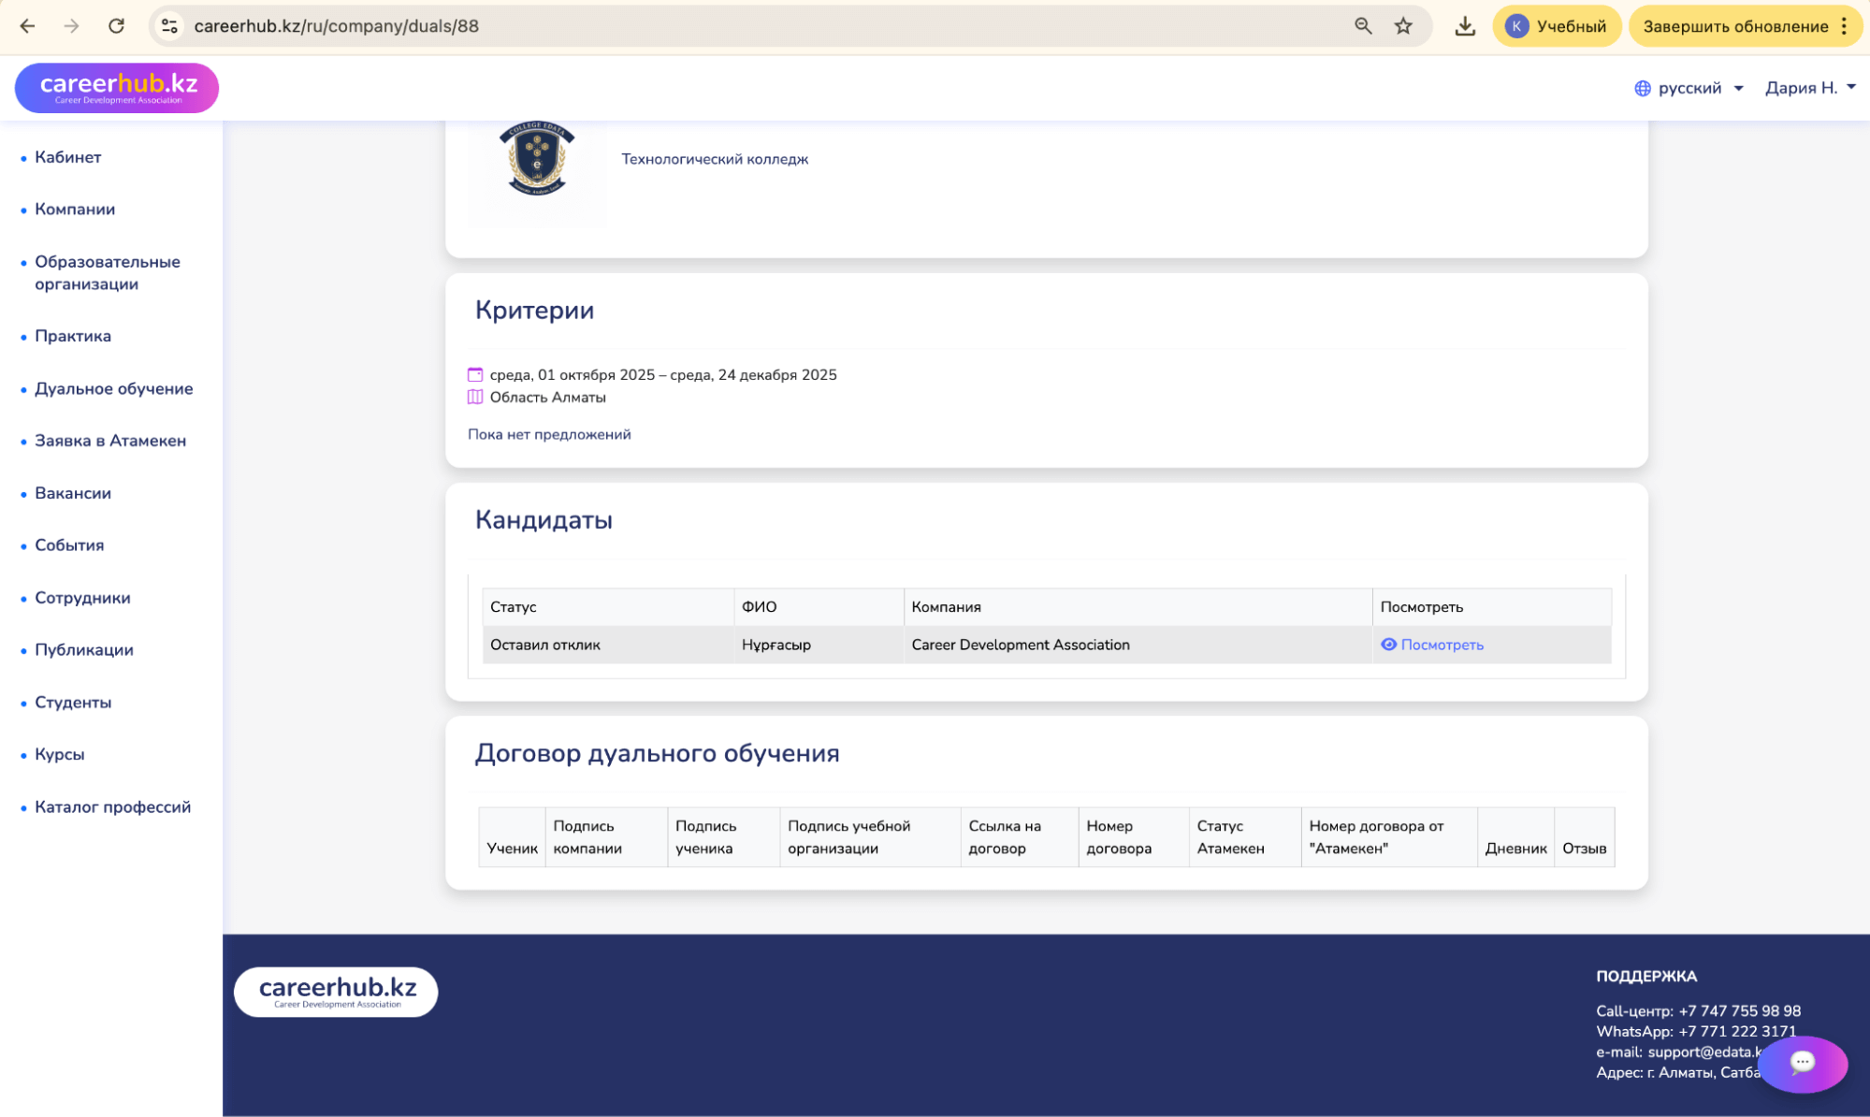1870x1117 pixels.
Task: Go to Дуальное обучение in sidebar
Action: pyautogui.click(x=113, y=388)
